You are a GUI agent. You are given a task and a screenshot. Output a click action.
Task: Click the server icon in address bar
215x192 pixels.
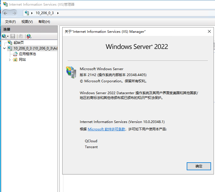coord(27,13)
